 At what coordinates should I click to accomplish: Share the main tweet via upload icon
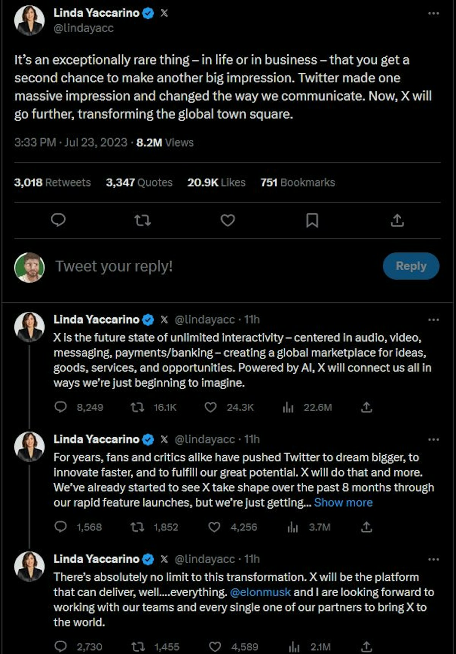[397, 220]
